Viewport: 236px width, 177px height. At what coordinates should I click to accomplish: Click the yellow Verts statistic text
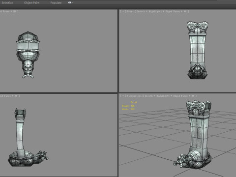click(128, 109)
